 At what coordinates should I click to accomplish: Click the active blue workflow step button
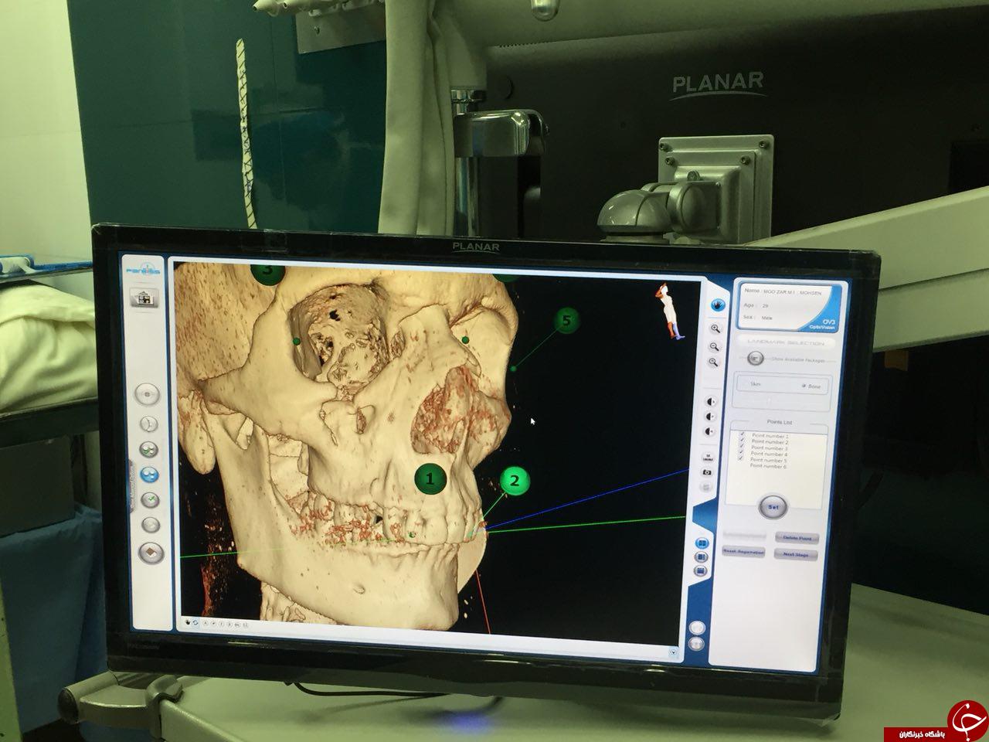(x=149, y=475)
